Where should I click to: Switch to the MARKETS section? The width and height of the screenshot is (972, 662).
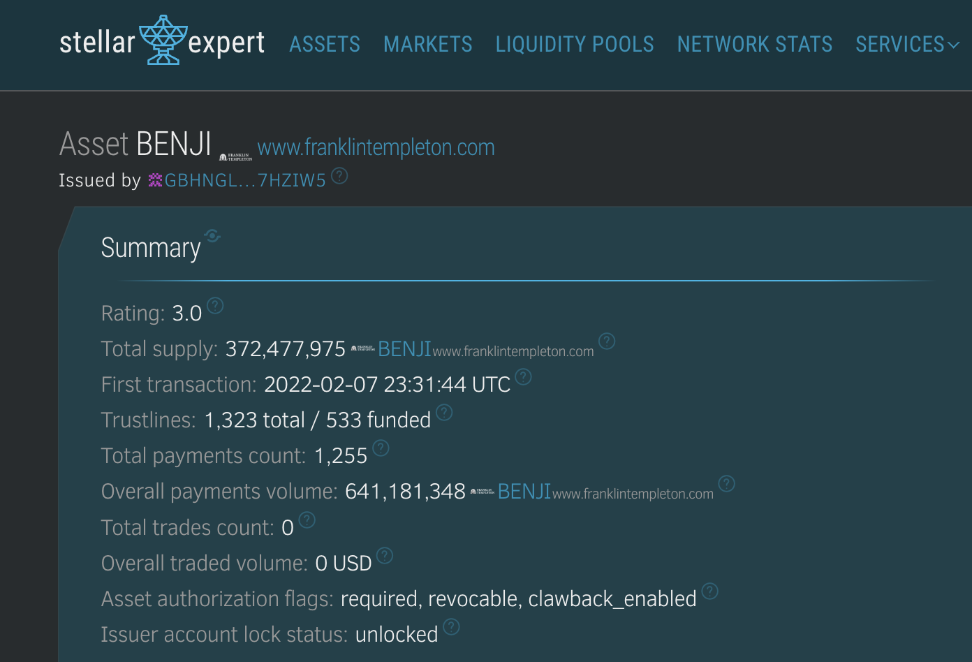427,44
